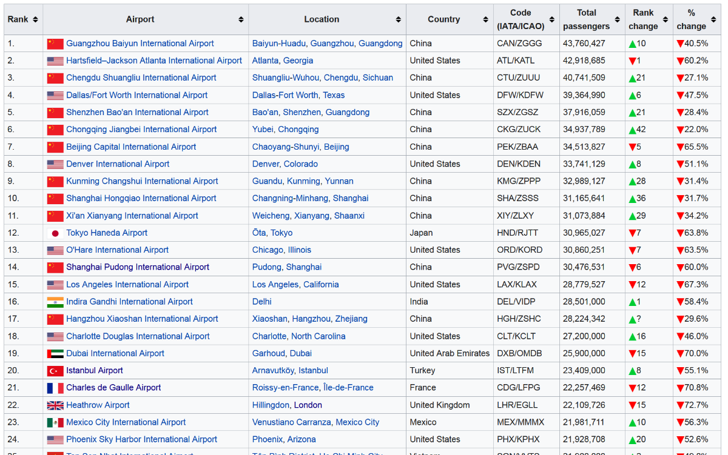Viewport: 728px width, 455px height.
Task: Follow the Sichuan location link
Action: (378, 78)
